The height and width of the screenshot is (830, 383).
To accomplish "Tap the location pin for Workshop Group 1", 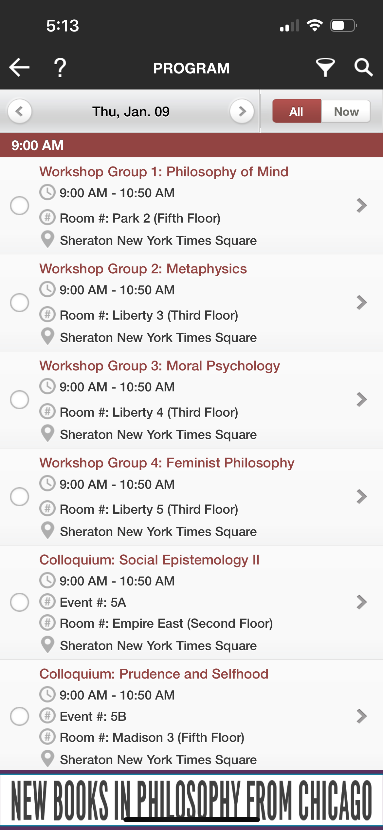I will point(47,240).
